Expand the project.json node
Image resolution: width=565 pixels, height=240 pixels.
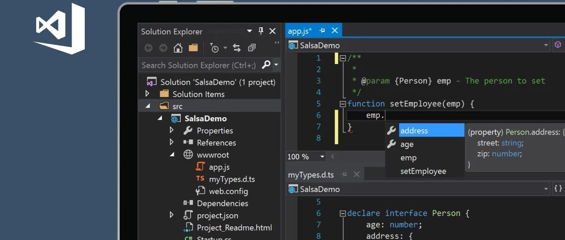pos(172,215)
